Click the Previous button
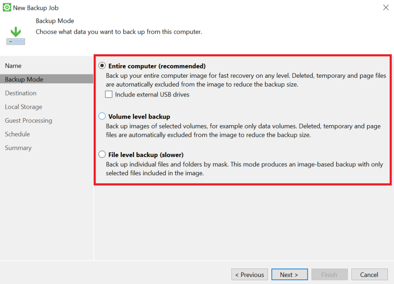Screen dimensions: 394x284 pos(250,275)
